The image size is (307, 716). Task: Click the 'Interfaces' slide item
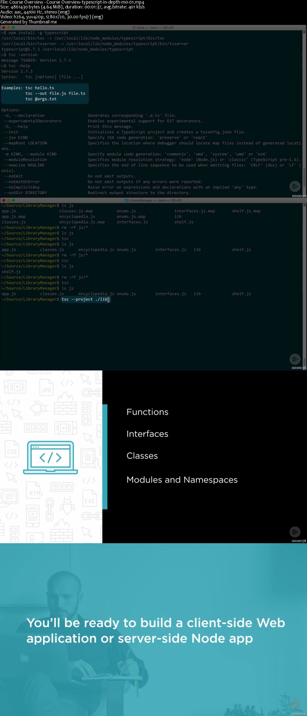coord(148,434)
